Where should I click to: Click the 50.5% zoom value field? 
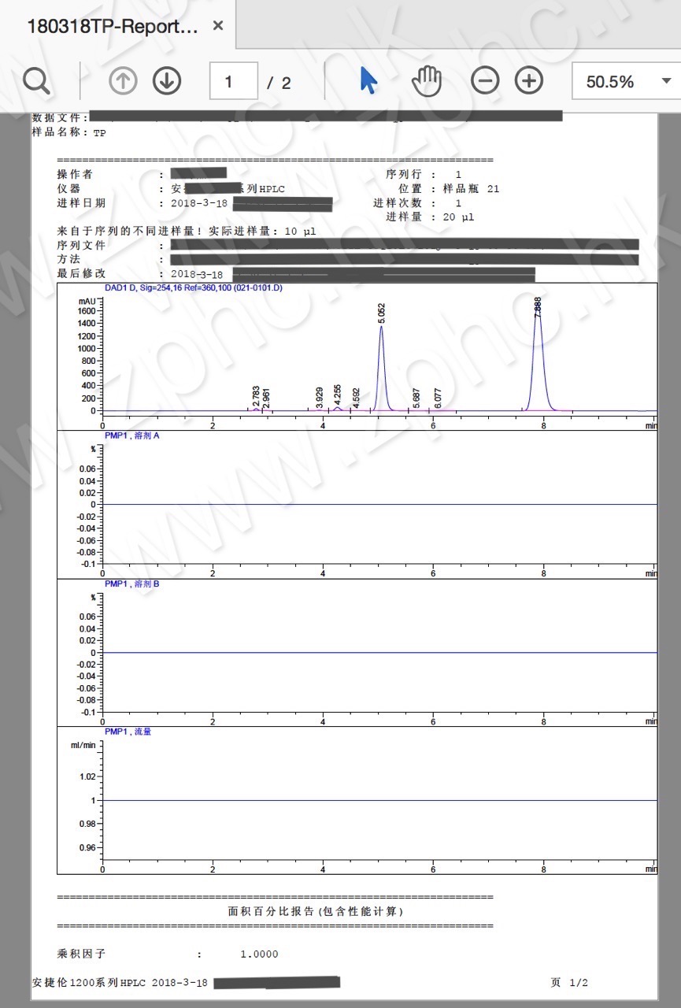(x=610, y=81)
